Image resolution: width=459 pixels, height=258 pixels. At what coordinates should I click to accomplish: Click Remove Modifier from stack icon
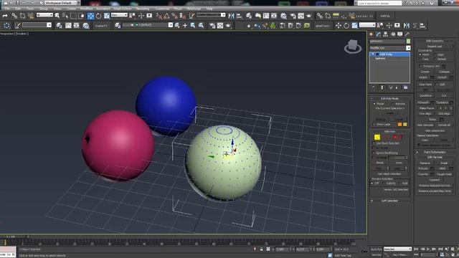tap(397, 87)
